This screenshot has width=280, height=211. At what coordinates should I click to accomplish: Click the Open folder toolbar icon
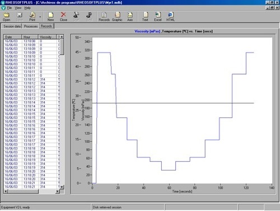(7, 15)
